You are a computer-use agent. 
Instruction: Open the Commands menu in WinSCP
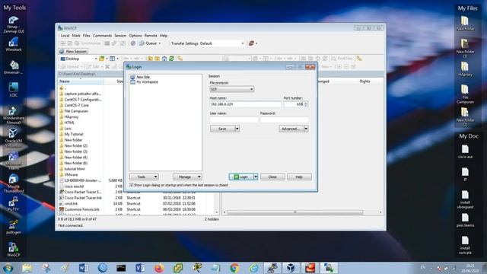tap(102, 36)
